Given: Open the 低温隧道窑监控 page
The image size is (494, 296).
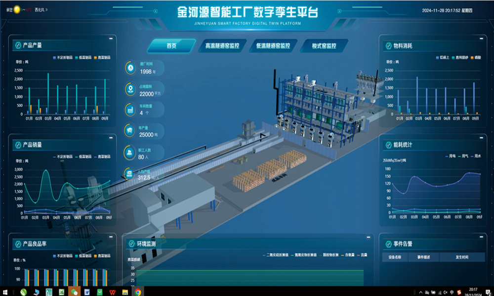Looking at the screenshot, I should click(x=273, y=46).
